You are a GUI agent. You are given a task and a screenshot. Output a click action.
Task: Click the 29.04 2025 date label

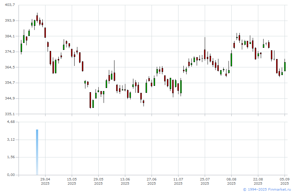[45, 181]
